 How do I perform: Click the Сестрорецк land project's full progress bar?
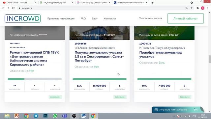coord(100,79)
